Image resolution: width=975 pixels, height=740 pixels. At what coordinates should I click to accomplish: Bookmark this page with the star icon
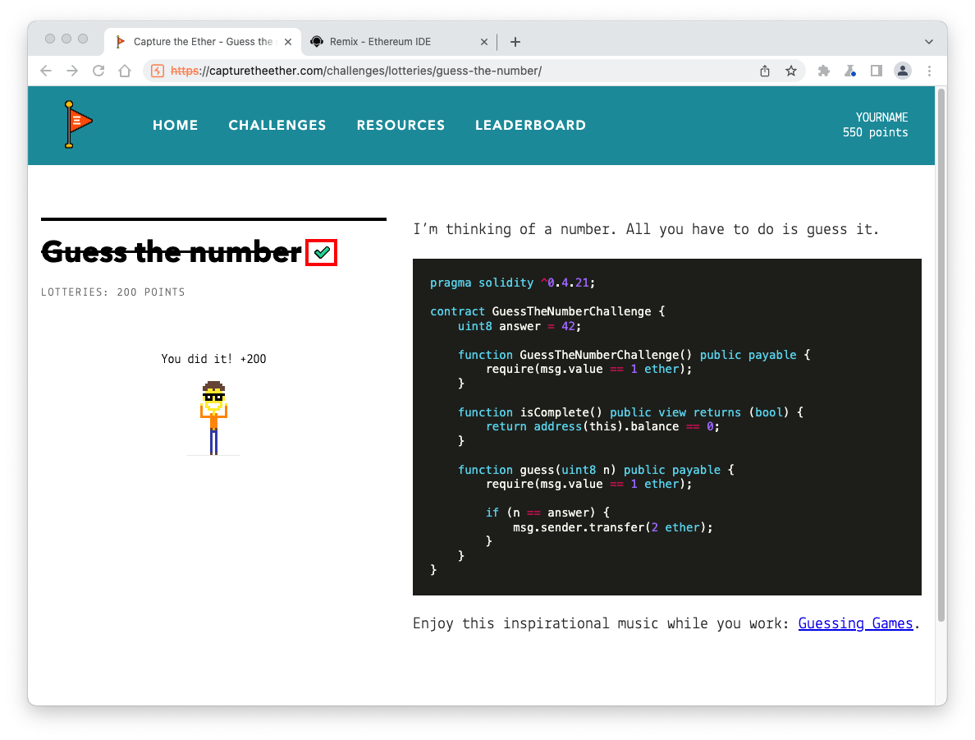tap(791, 71)
